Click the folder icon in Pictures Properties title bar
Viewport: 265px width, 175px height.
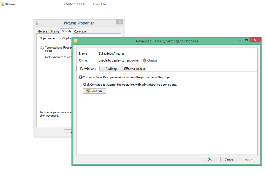(x=37, y=23)
